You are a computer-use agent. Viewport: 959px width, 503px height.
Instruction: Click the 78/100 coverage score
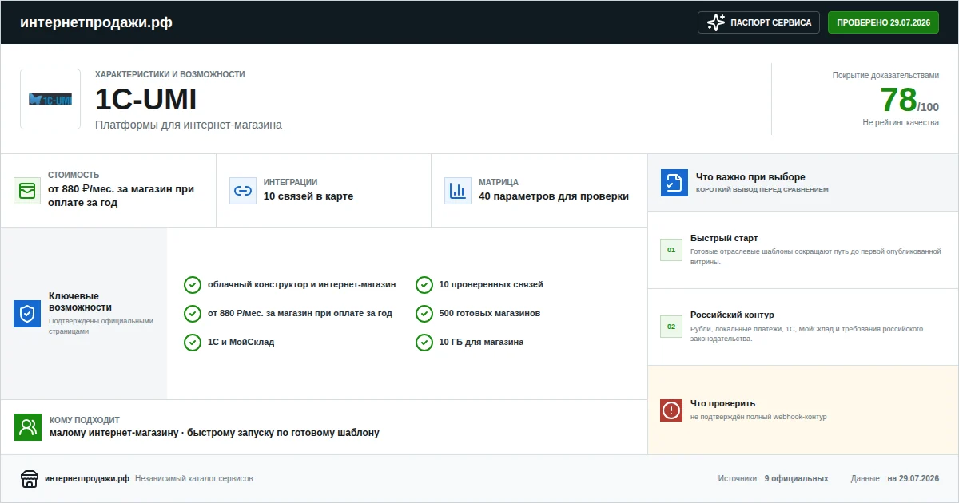point(909,101)
